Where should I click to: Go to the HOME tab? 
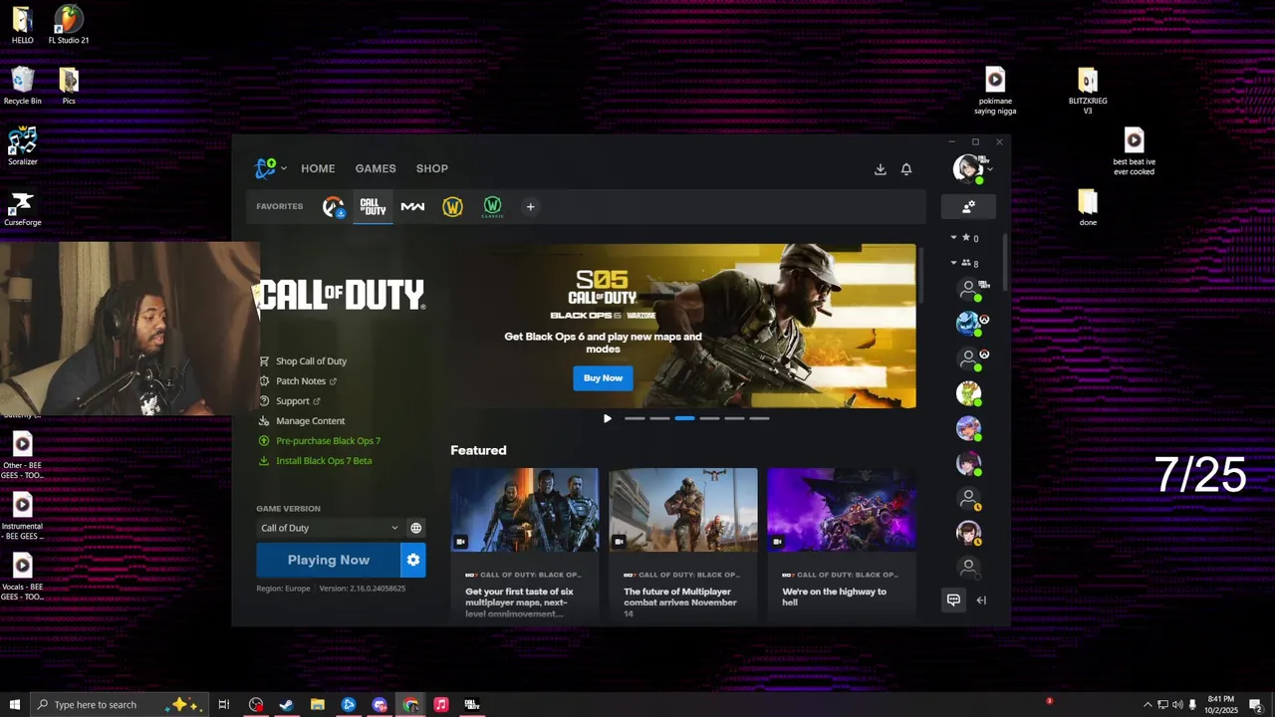click(x=318, y=168)
